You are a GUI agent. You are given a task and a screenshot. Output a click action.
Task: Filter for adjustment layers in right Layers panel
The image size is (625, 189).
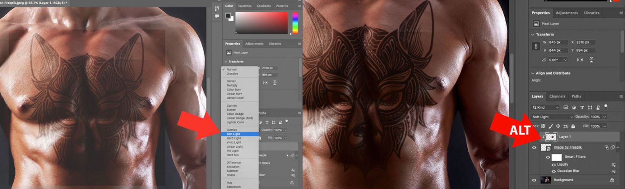point(574,107)
